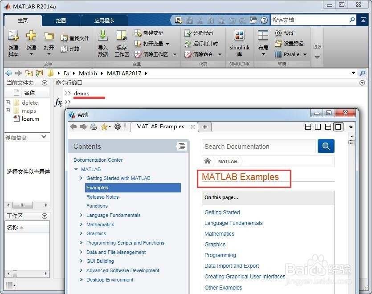Open Help preferences gear icon
The height and width of the screenshot is (294, 372).
point(118,127)
